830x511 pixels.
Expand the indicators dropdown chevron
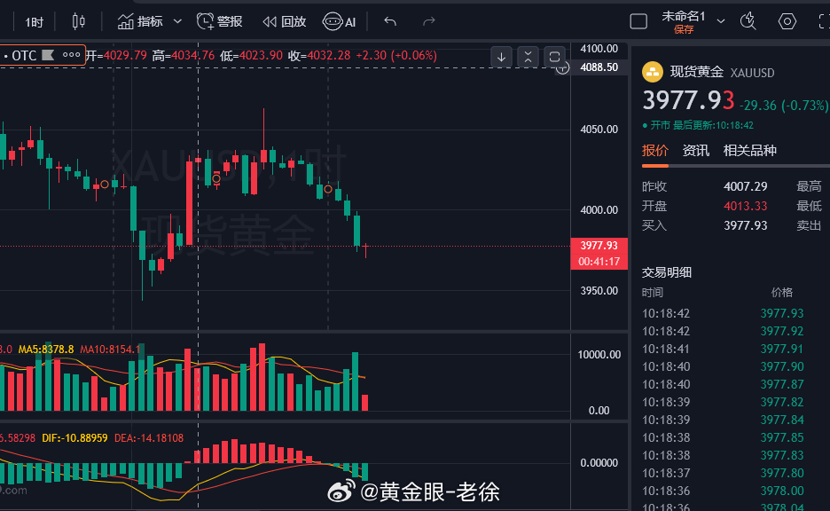click(178, 21)
